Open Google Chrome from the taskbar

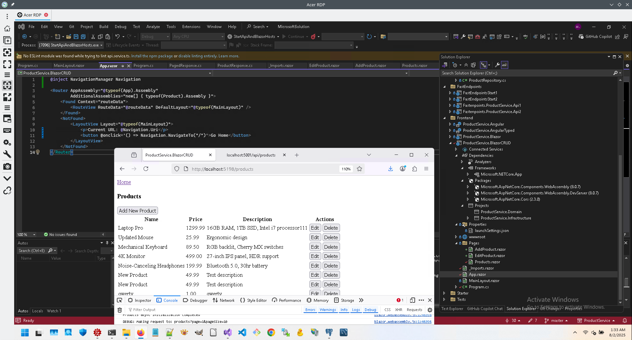(271, 332)
